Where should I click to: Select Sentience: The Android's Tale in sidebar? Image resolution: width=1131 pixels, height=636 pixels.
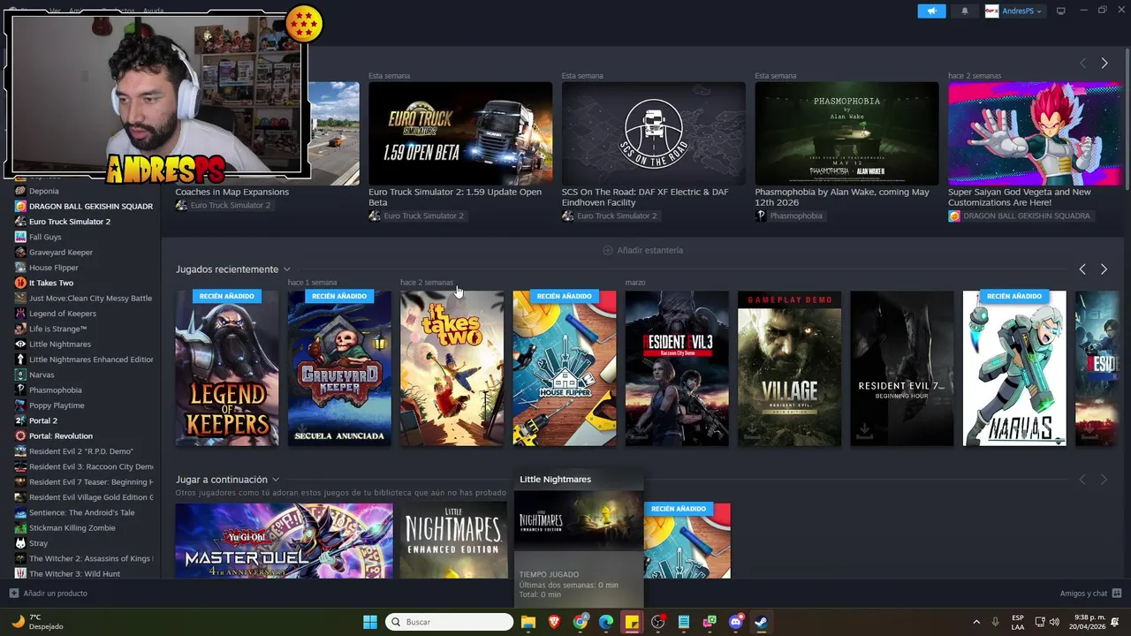pyautogui.click(x=82, y=512)
